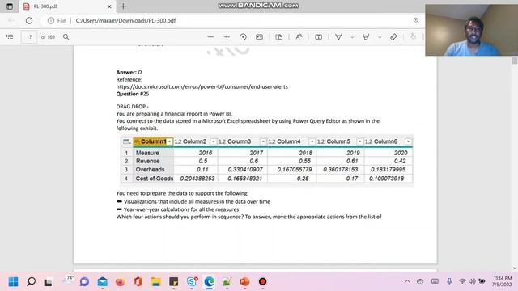Click the Question #25 heading
Viewport: 518px width, 291px height.
pos(133,94)
